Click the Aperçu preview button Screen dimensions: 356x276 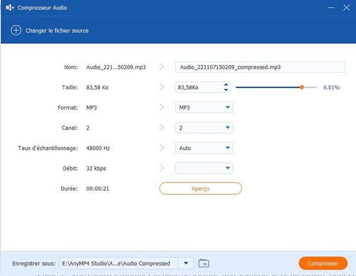pos(201,188)
